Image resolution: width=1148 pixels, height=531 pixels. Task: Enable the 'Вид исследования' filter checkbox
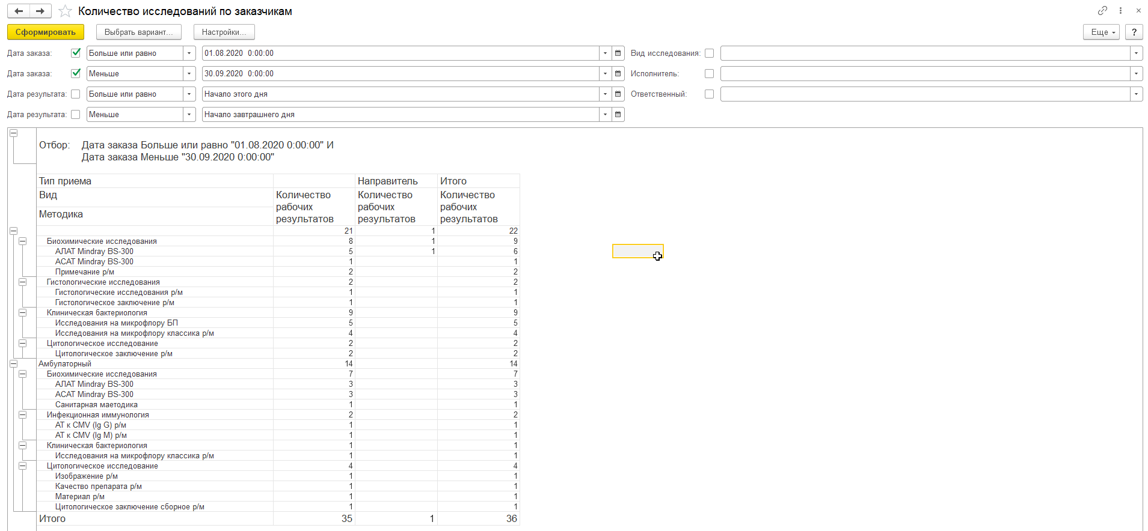coord(709,53)
